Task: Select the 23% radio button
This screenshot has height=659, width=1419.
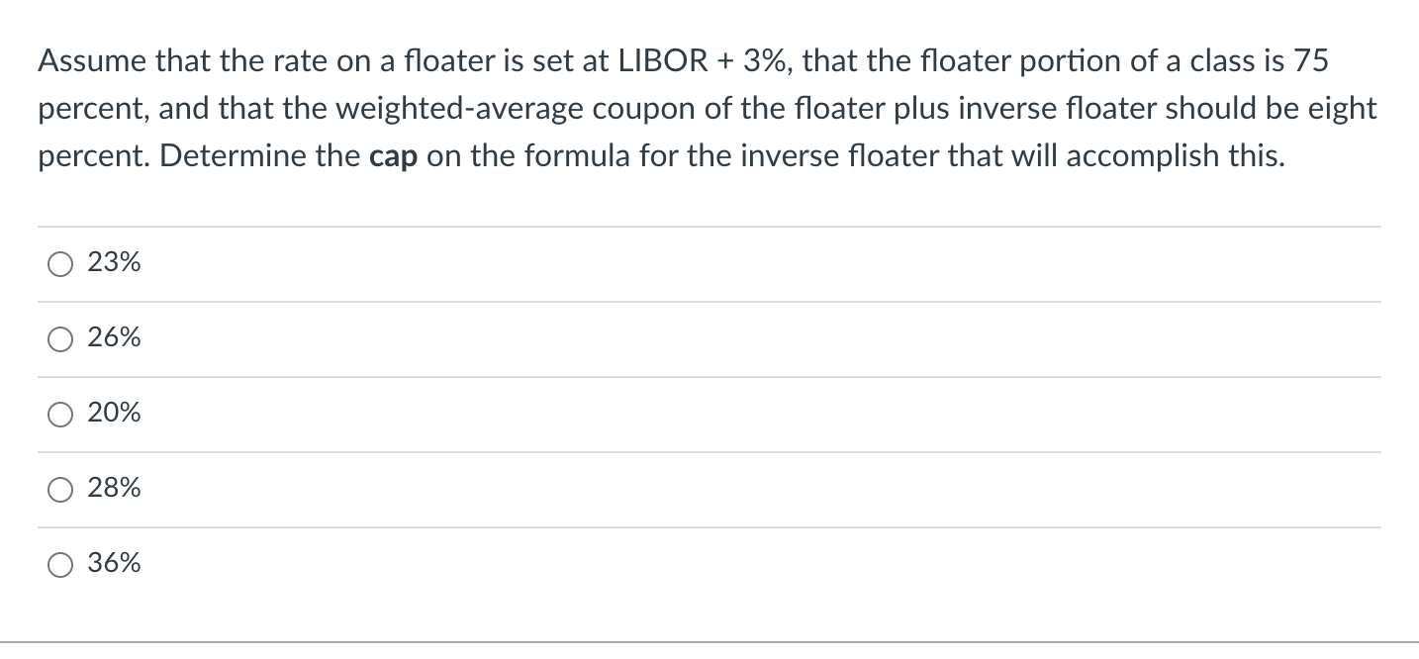Action: 59,263
